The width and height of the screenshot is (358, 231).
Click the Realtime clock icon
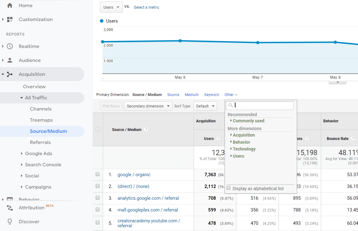[10, 46]
